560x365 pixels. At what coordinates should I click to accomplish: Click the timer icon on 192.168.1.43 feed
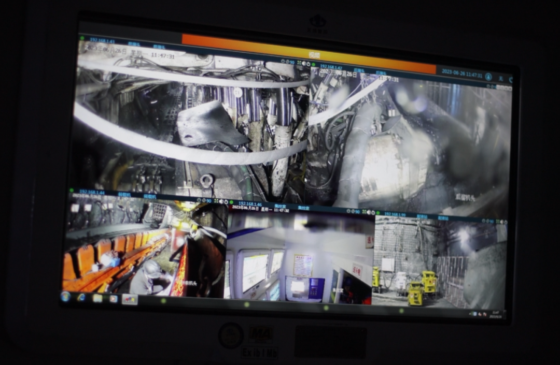tap(283, 61)
